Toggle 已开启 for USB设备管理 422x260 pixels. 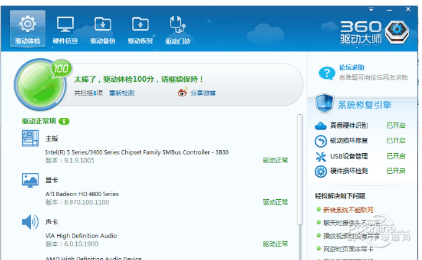396,156
